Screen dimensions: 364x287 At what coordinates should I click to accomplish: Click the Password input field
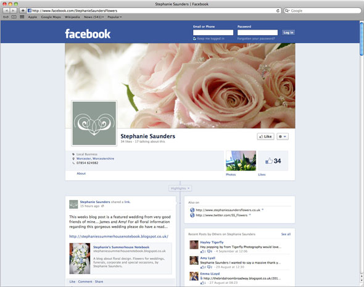coord(257,33)
